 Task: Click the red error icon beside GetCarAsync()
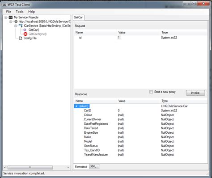[25, 34]
